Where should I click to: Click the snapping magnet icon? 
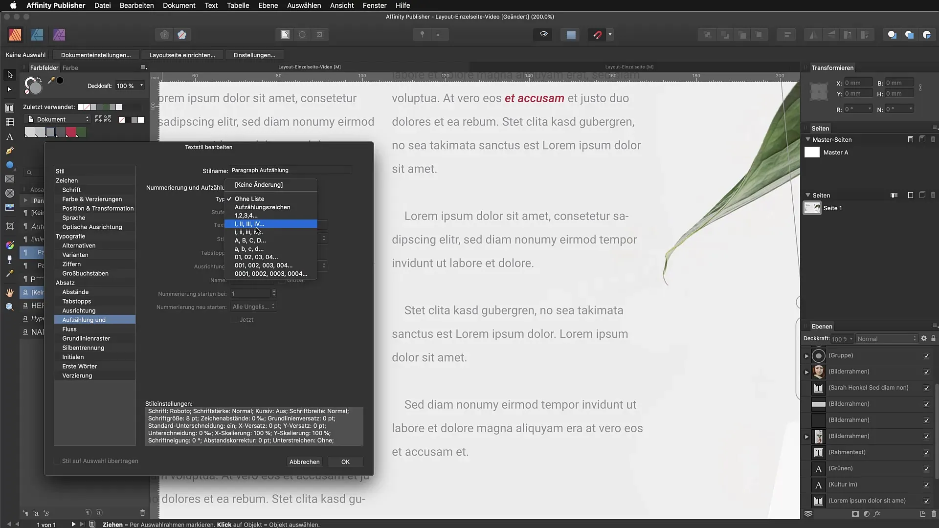597,35
